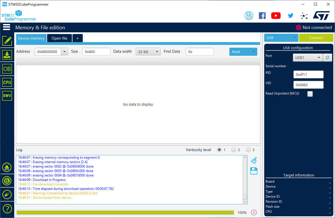Select log line 'erasing sector 0004'

point(56,175)
